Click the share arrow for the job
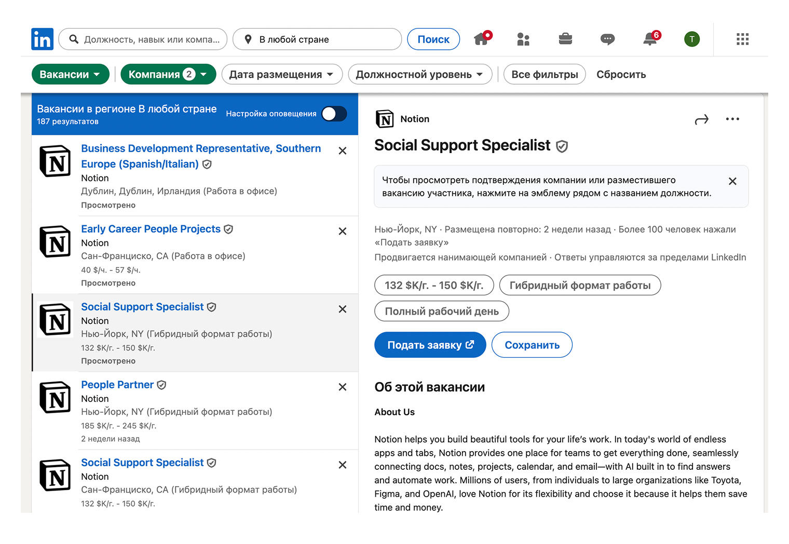 (x=701, y=120)
